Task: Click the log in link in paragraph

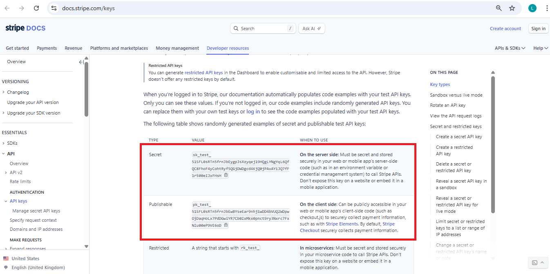Action: click(253, 111)
